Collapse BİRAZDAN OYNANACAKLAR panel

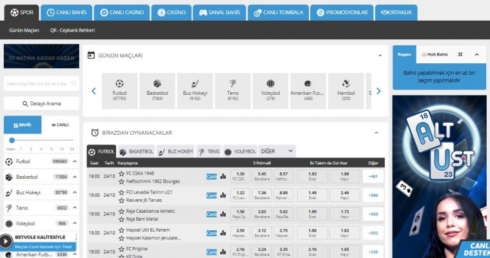pos(377,133)
